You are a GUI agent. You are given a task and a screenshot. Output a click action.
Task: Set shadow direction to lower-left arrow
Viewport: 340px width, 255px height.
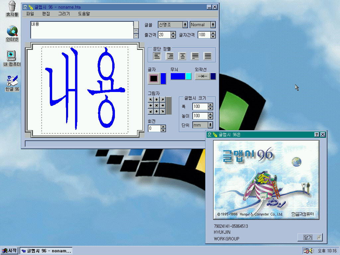pos(151,111)
